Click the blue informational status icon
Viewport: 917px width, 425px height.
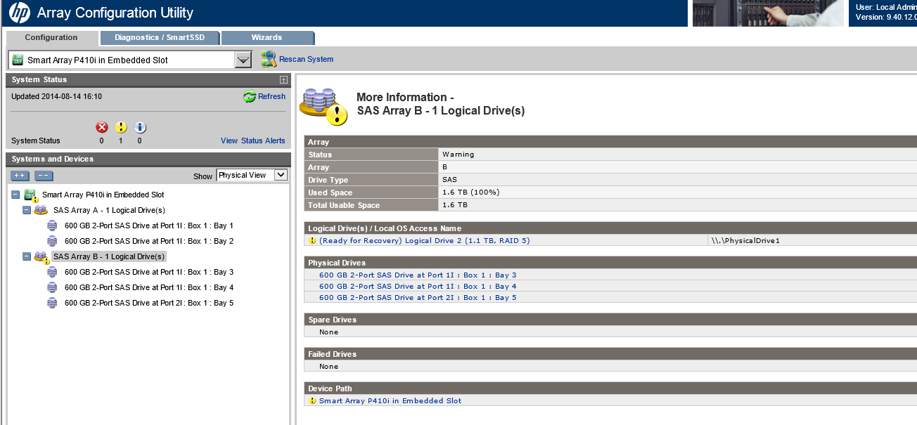[140, 127]
